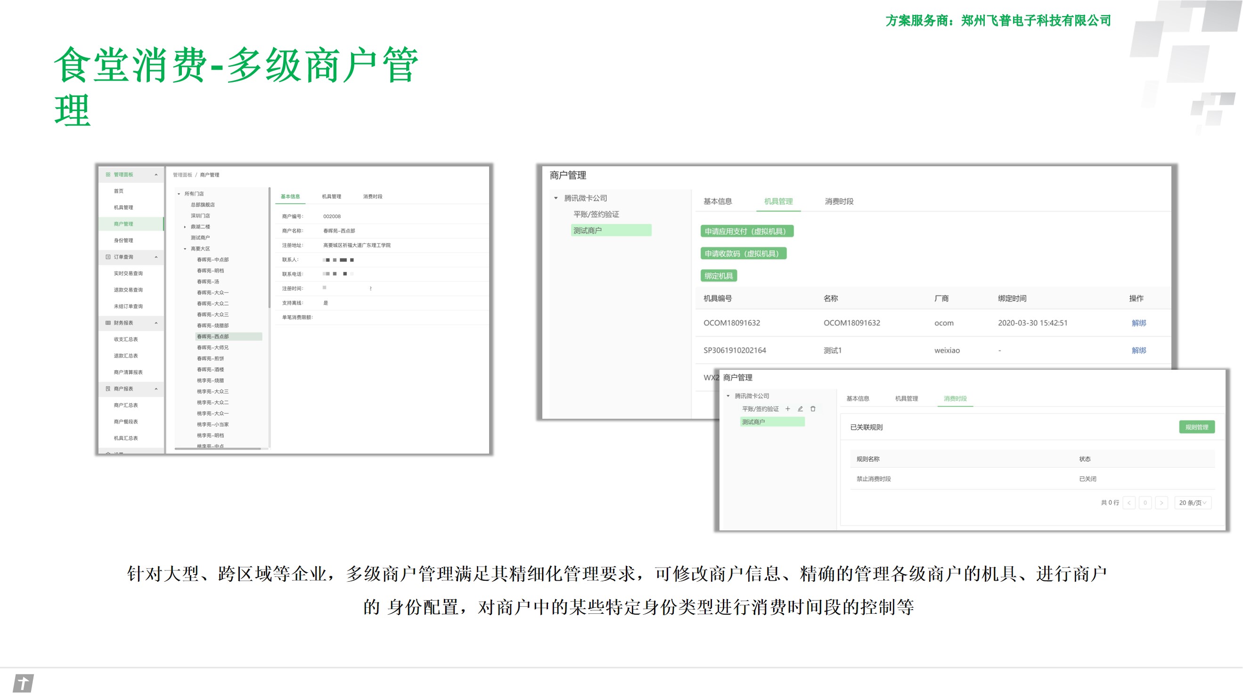Click the 商户报表 document icon in sidebar
This screenshot has height=699, width=1243.
108,389
